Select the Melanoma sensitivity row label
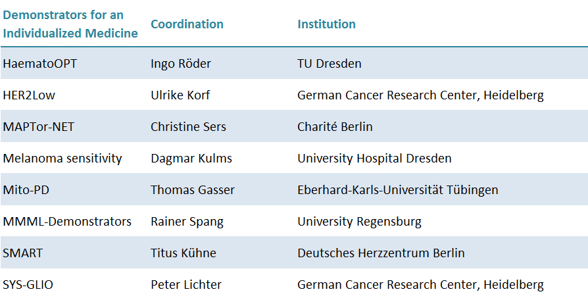This screenshot has width=588, height=300. tap(62, 159)
